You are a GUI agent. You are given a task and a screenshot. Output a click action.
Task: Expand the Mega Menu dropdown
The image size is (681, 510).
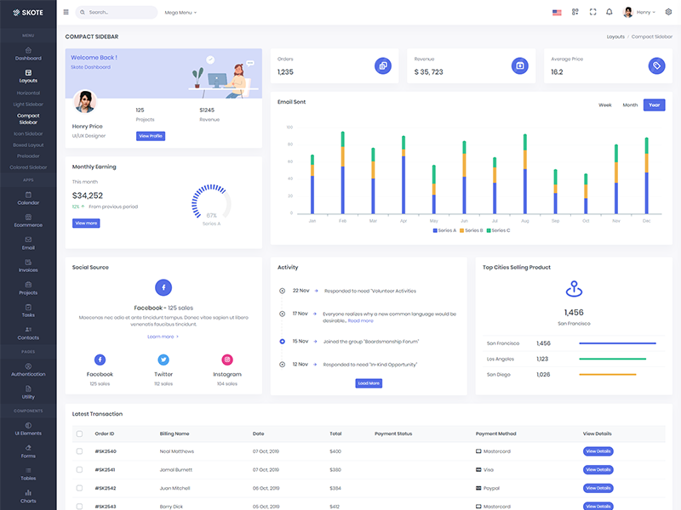(180, 13)
